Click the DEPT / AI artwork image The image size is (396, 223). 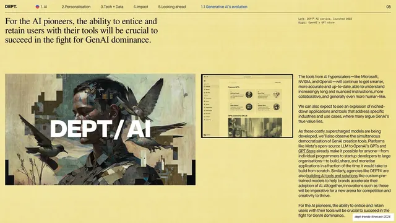100,129
